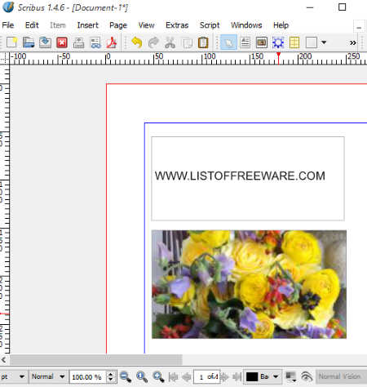Go to the first page
This screenshot has width=367, height=387.
pyautogui.click(x=174, y=377)
